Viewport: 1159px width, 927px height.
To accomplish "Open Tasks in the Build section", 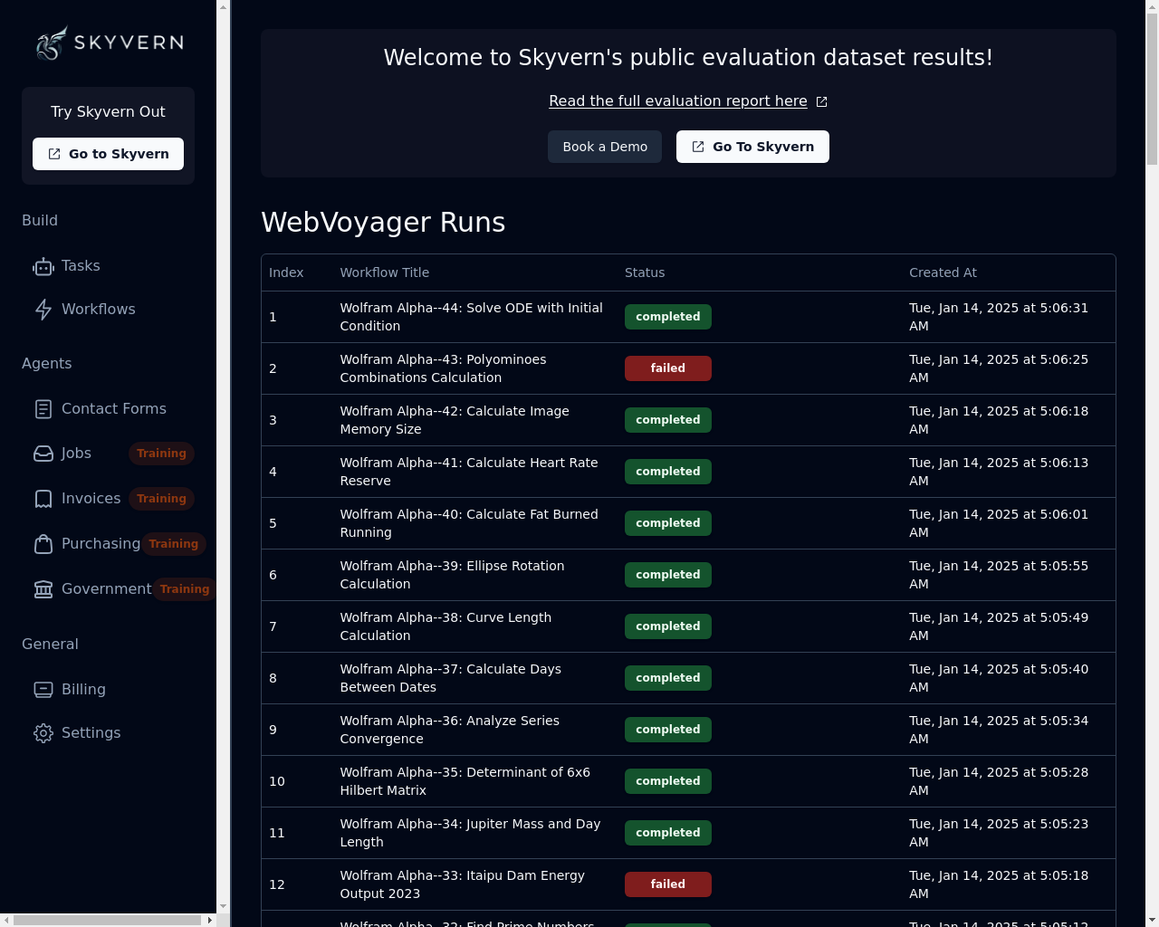I will click(x=108, y=266).
